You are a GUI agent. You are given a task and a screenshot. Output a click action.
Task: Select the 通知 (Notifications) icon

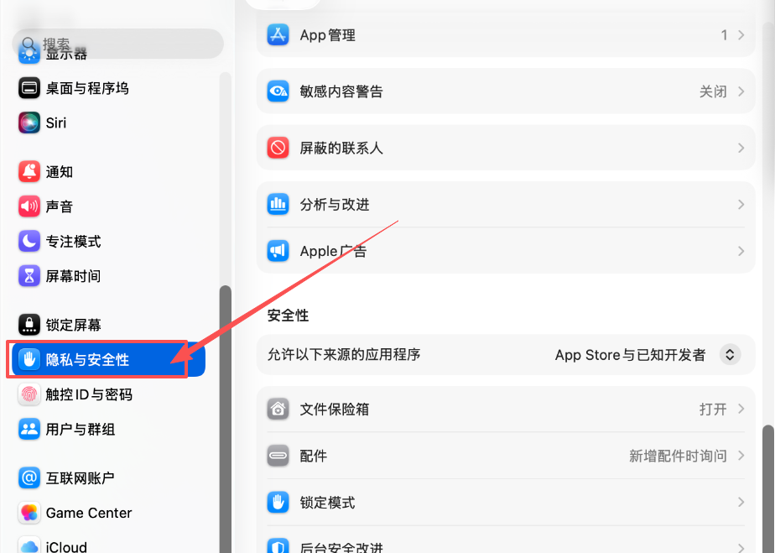(x=29, y=171)
